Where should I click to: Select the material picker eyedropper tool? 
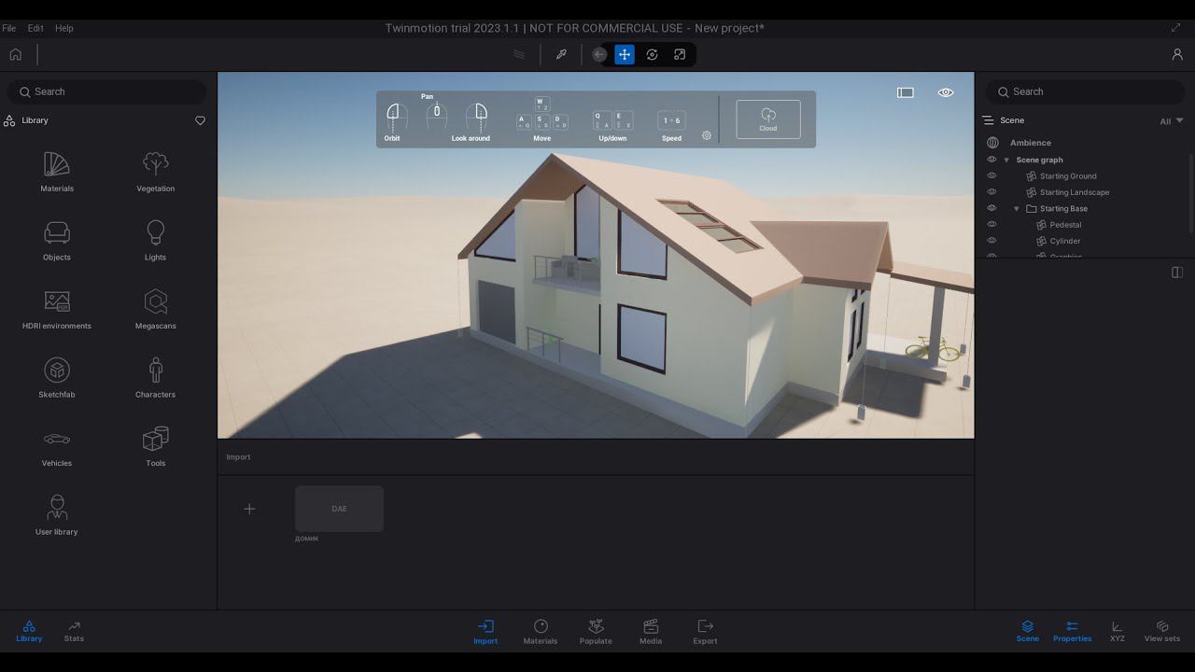561,54
